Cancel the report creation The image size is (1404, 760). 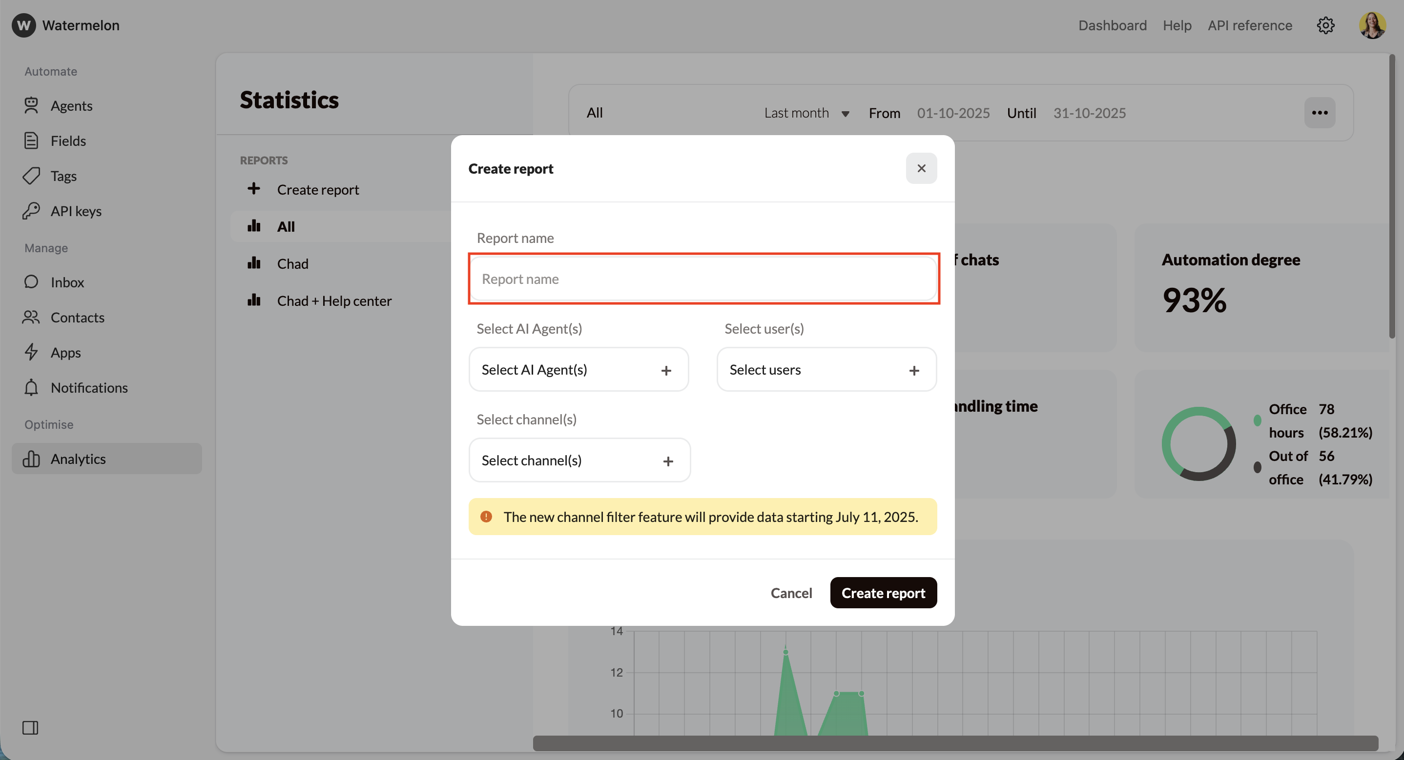click(791, 593)
